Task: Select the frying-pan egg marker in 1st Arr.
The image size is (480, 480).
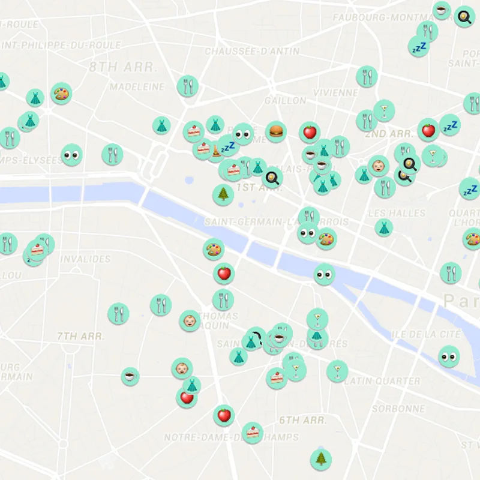Action: (272, 178)
